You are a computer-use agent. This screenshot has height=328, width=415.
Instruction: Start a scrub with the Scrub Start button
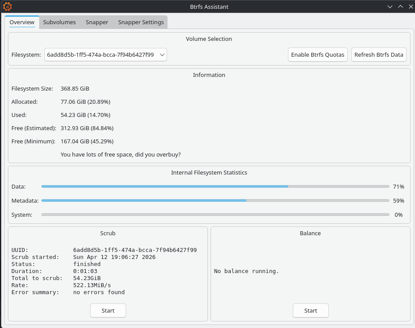108,310
